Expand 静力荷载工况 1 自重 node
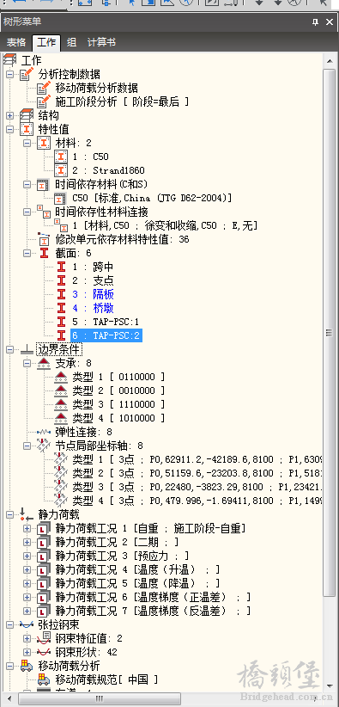The height and width of the screenshot is (707, 339). (x=27, y=528)
